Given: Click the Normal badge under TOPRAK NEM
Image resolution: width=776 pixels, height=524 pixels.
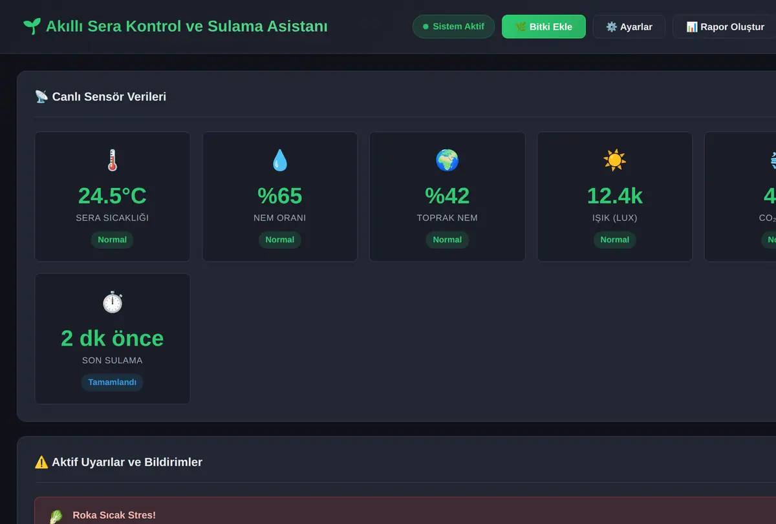Looking at the screenshot, I should [x=447, y=240].
